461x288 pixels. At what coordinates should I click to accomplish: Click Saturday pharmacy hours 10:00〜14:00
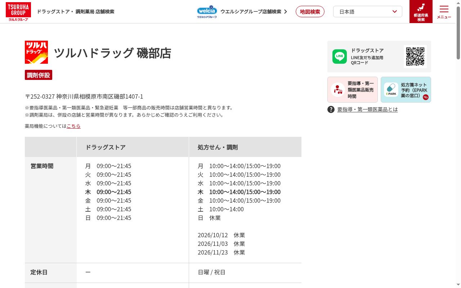(x=227, y=209)
